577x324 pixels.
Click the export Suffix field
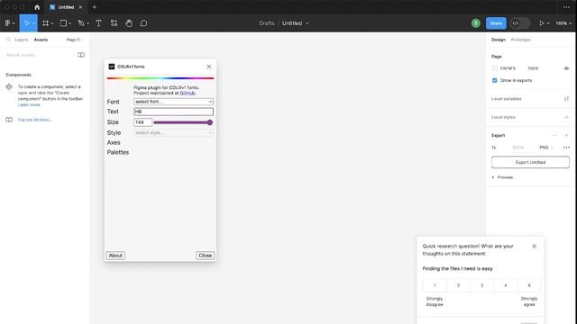[x=518, y=148]
